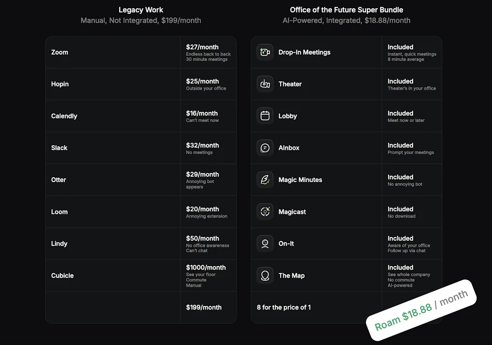Click 'No annoying bot' text
The width and height of the screenshot is (492, 345).
coord(405,184)
